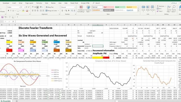The height and width of the screenshot is (102, 181).
Task: Click Increase Indent icon
Action: coord(43,11)
